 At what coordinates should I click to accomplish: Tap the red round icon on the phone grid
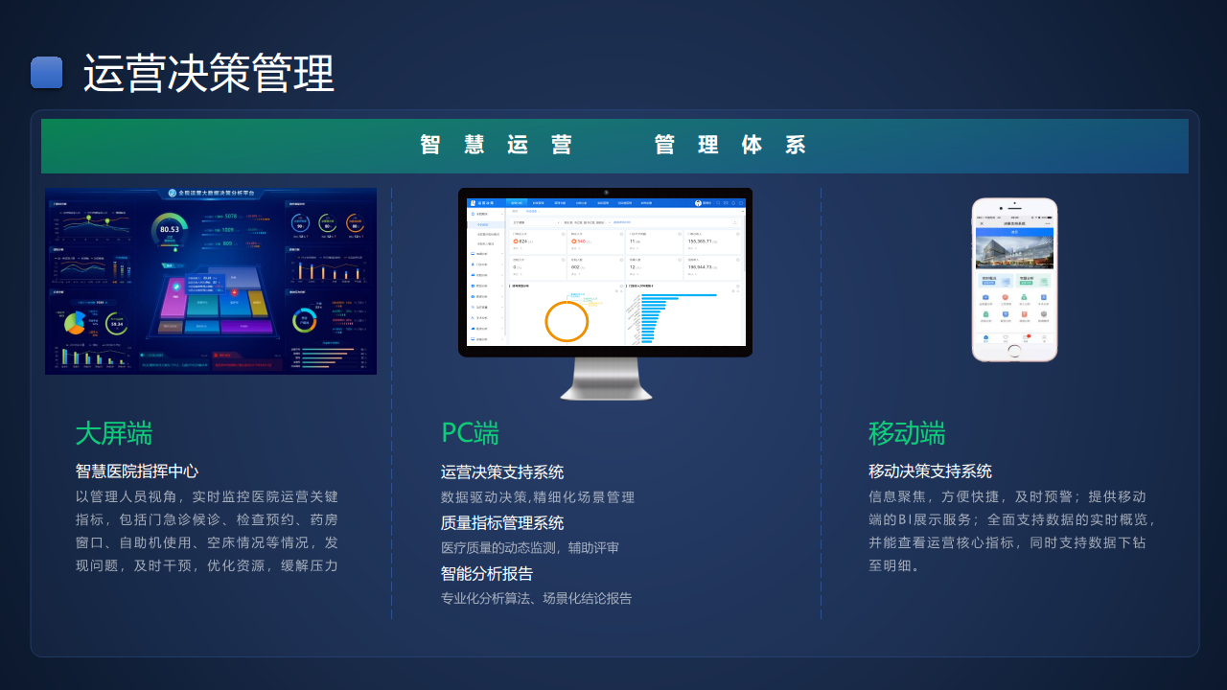click(x=1005, y=297)
